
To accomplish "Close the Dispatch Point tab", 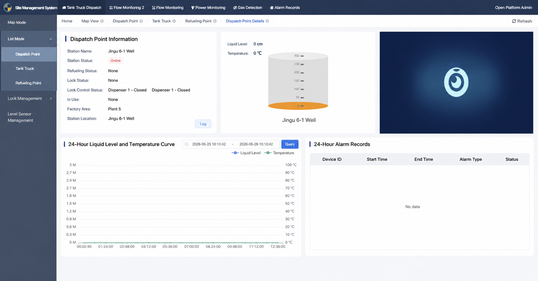I will (x=141, y=21).
